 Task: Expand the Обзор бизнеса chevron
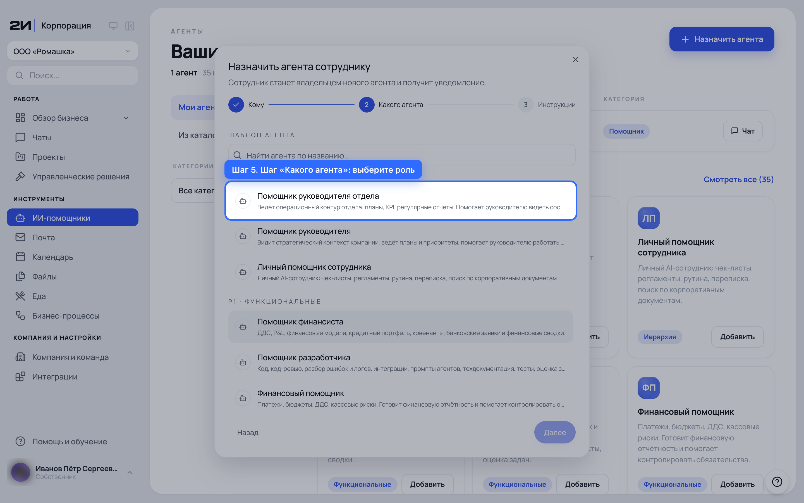126,118
